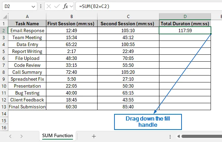The width and height of the screenshot is (222, 142).
Task: Select the Spreadsheet Fix cell
Action: click(x=27, y=79)
